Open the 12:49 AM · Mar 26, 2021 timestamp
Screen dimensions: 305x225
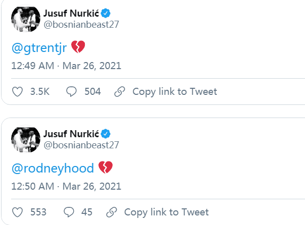[66, 66]
